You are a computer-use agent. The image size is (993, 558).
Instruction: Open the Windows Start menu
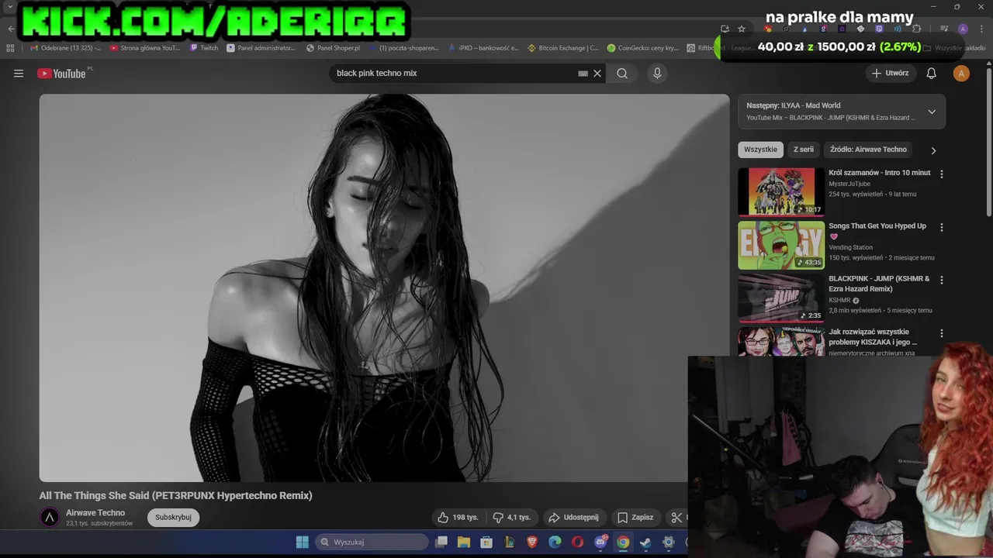(303, 542)
